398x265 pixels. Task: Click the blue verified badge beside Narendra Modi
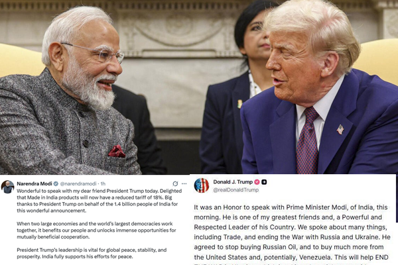pos(56,184)
